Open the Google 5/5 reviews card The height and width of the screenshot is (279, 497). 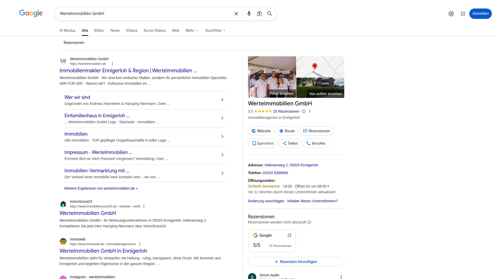point(272,241)
